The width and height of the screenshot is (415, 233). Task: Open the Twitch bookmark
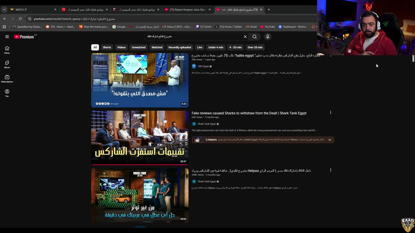pyautogui.click(x=204, y=27)
